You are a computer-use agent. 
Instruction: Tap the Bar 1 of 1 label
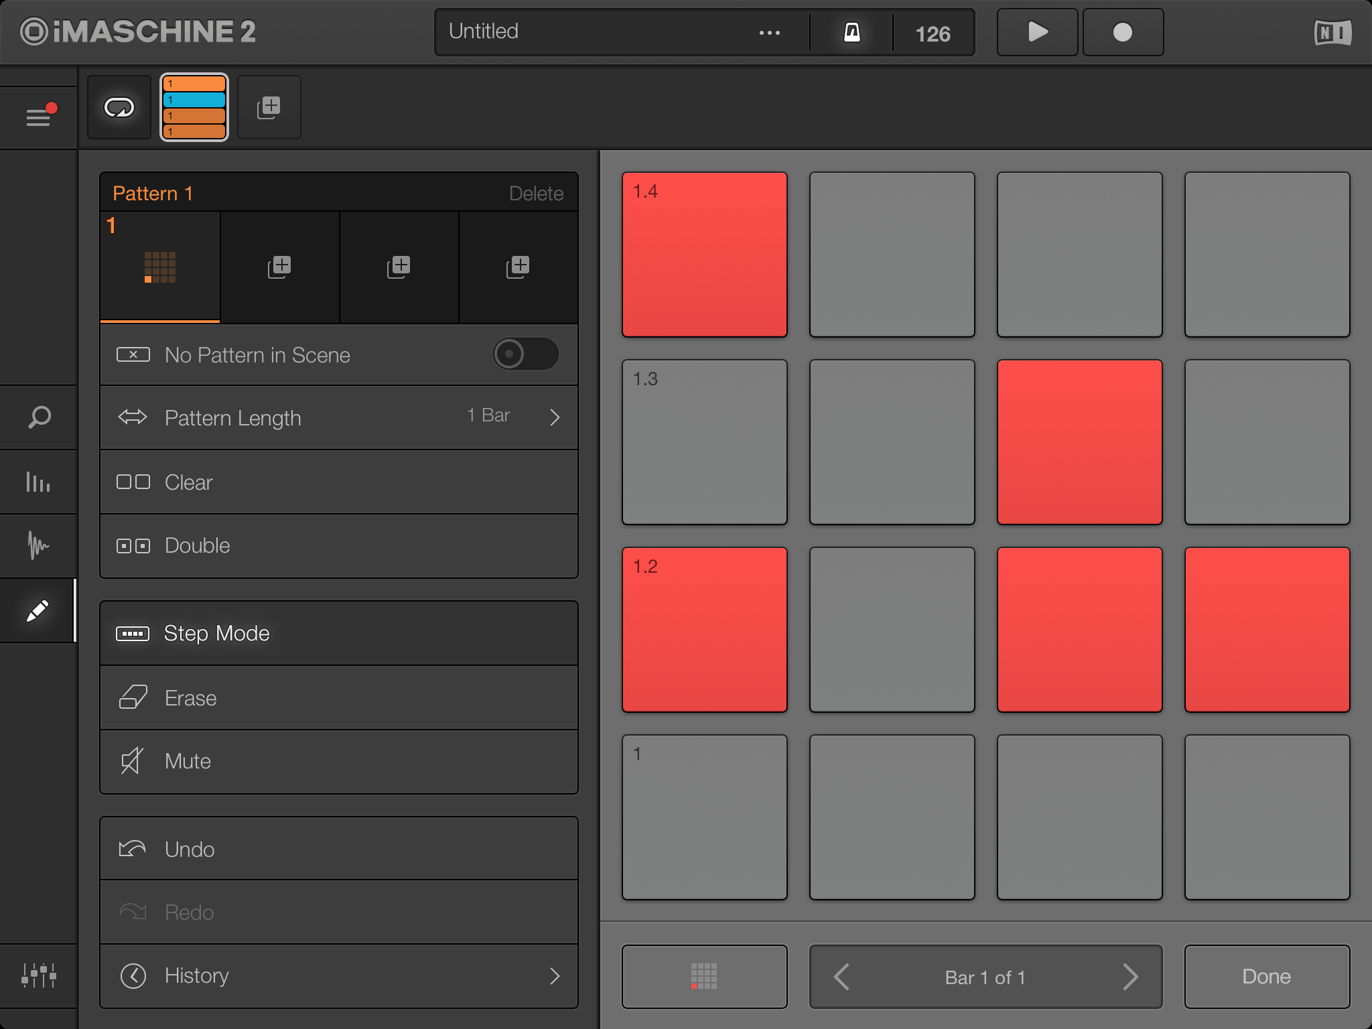[x=985, y=977]
